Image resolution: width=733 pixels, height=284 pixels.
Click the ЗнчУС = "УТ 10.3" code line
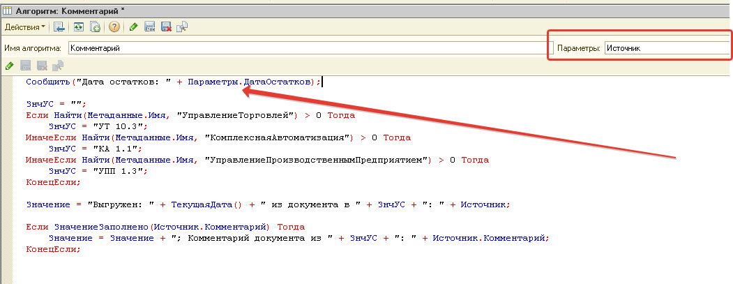[98, 126]
